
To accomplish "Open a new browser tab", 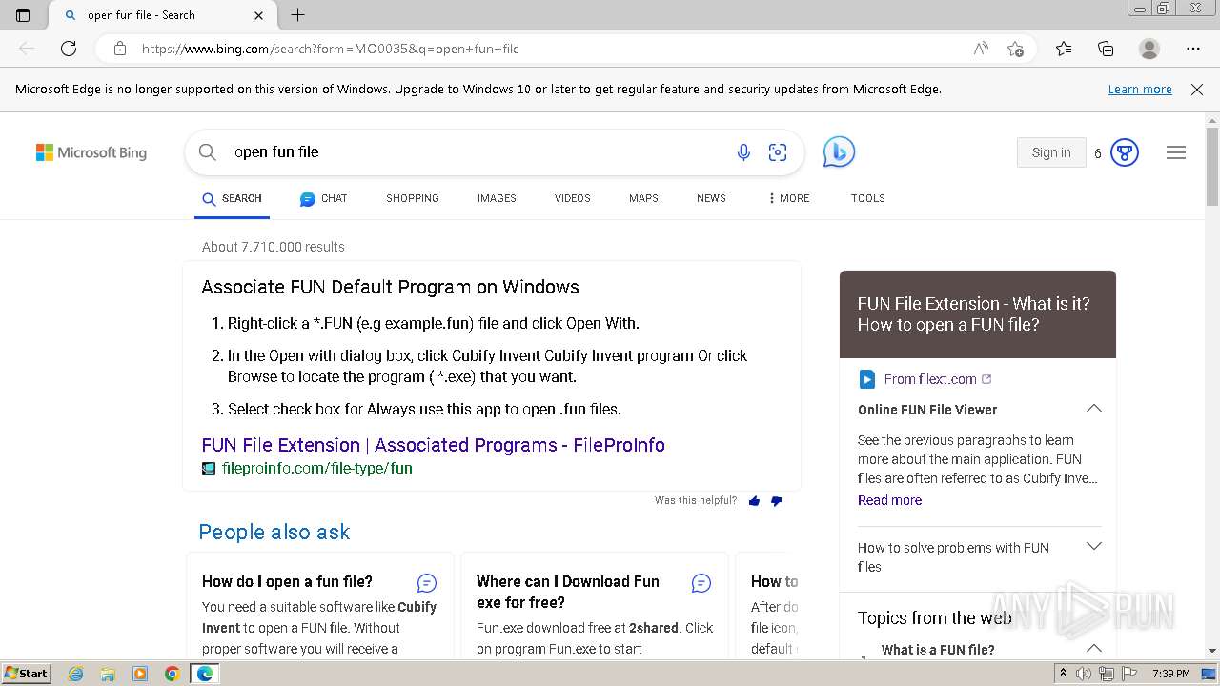I will tap(297, 15).
